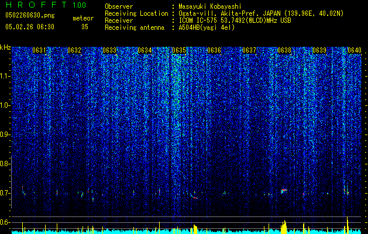Screen dimensions: 368x234
Task: Click the 0640 time marker
Action: [355, 50]
